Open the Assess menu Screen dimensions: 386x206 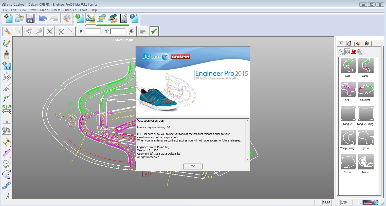[56, 10]
